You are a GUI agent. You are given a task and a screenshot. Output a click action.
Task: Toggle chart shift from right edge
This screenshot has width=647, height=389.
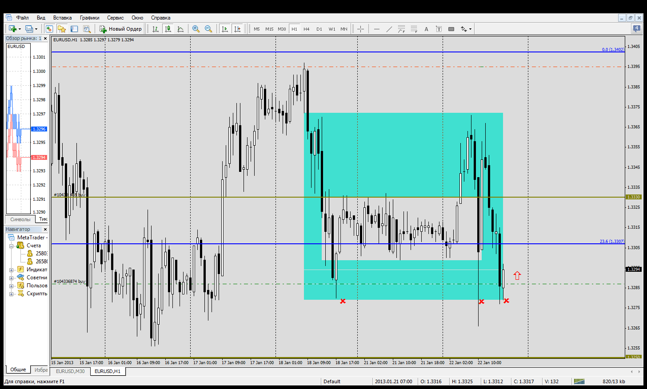tap(237, 29)
